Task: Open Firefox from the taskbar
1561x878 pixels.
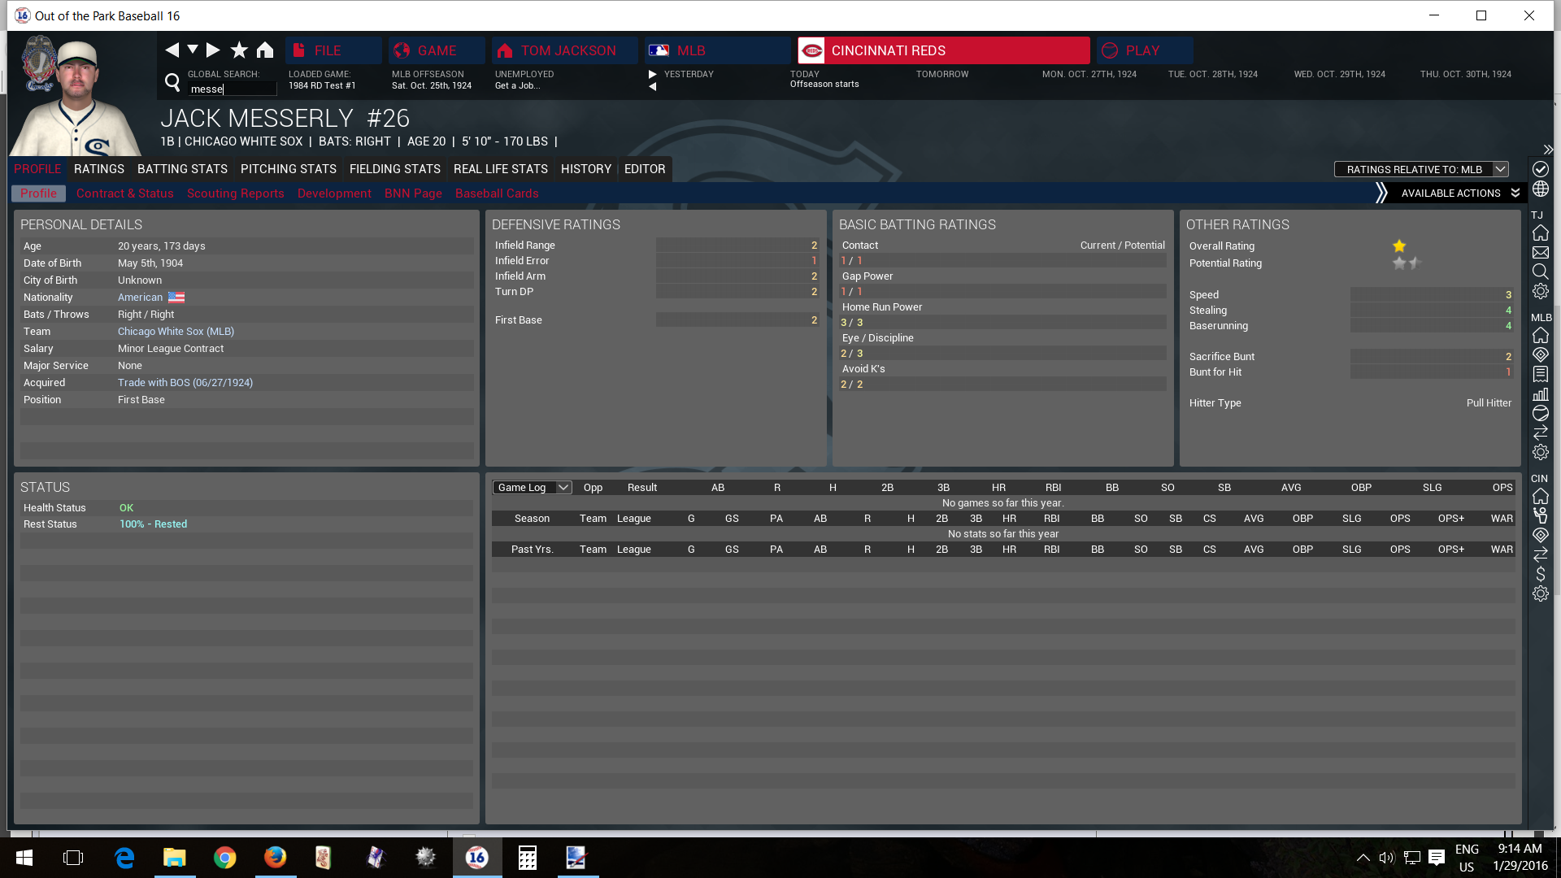Action: click(x=276, y=858)
